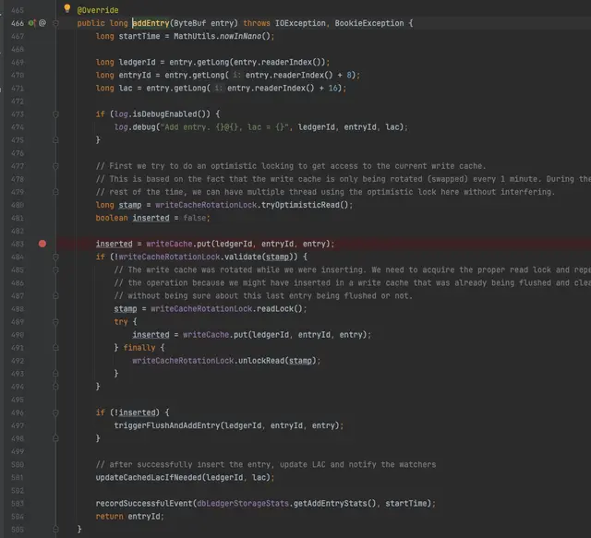Click the finally keyword
This screenshot has height=538, width=591.
coord(139,348)
